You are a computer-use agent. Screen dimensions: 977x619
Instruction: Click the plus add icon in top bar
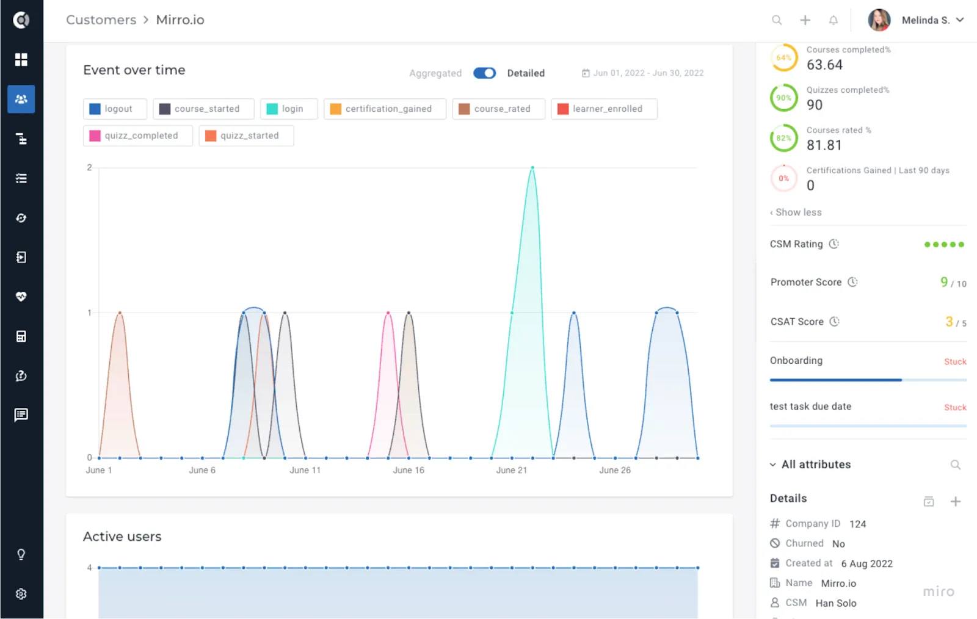point(805,20)
